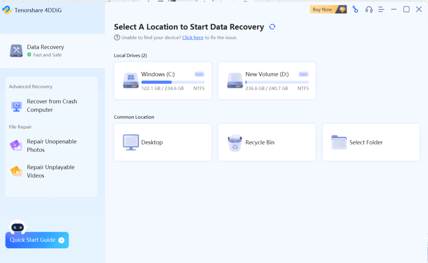Viewport: 428px width, 263px height.
Task: Select the New Volume (D:) drive
Action: pos(267,81)
